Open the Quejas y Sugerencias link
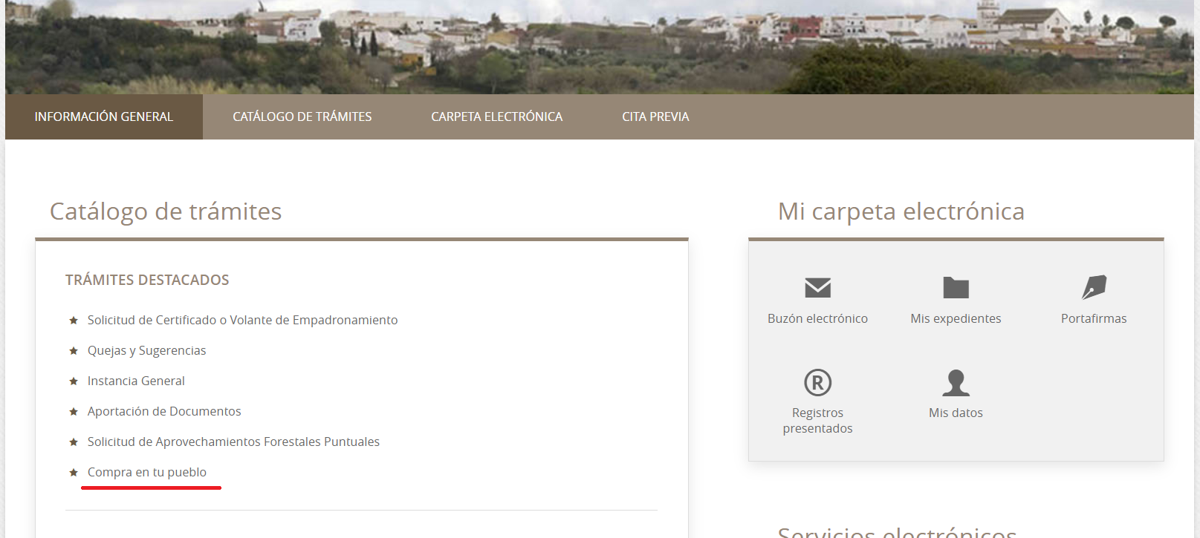This screenshot has width=1200, height=538. click(x=146, y=350)
